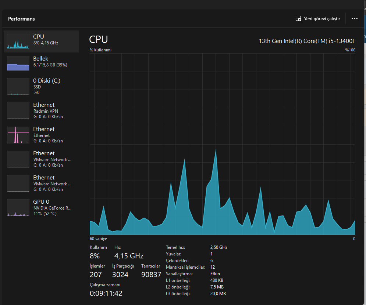Select the Bellek memory graph thumbnail
The height and width of the screenshot is (305, 366).
(18, 63)
